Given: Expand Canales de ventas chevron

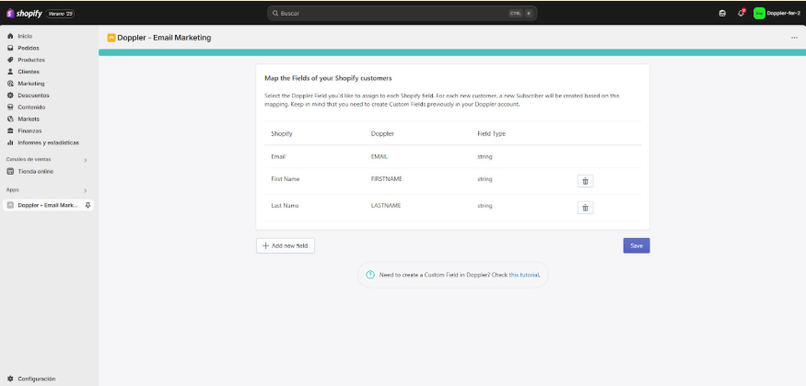Looking at the screenshot, I should (x=86, y=160).
